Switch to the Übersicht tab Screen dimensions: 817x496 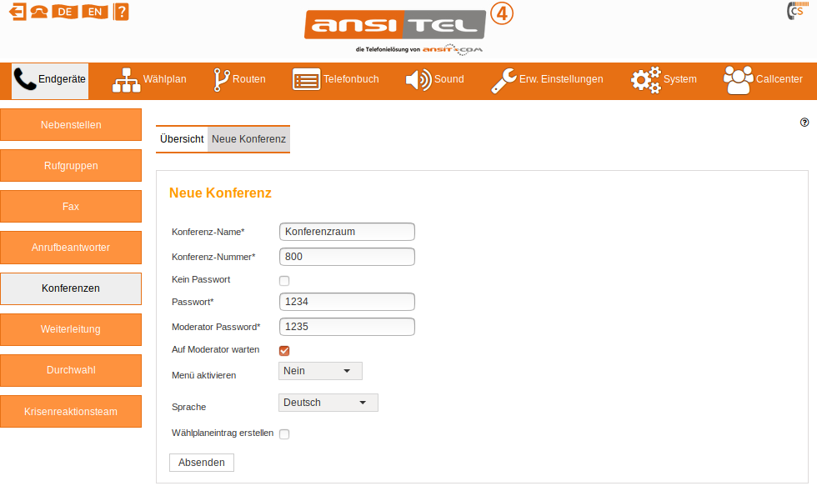182,139
